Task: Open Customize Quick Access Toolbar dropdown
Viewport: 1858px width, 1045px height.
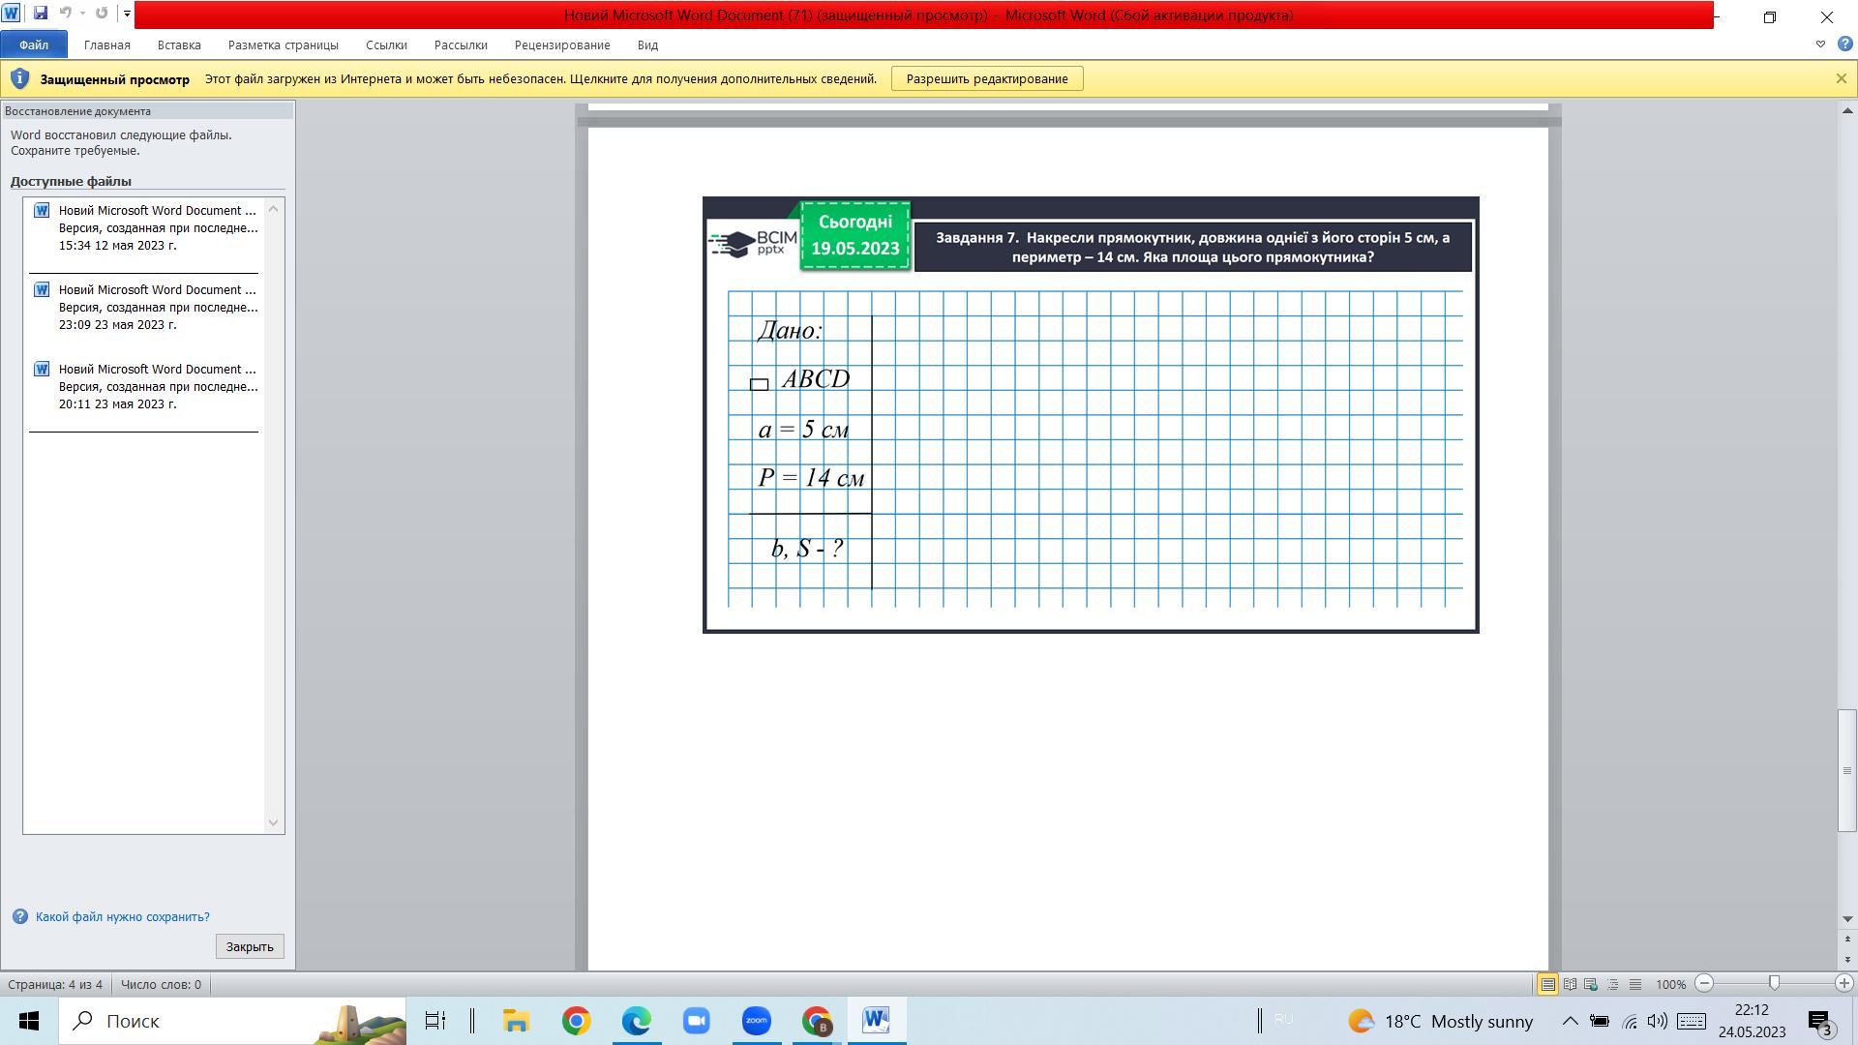Action: click(x=127, y=14)
